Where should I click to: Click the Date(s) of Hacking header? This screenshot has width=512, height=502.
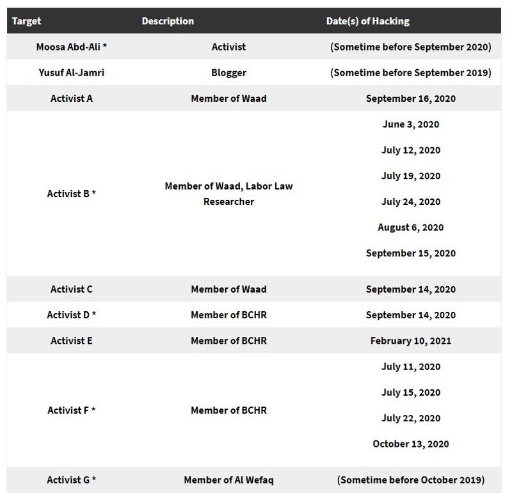point(367,21)
